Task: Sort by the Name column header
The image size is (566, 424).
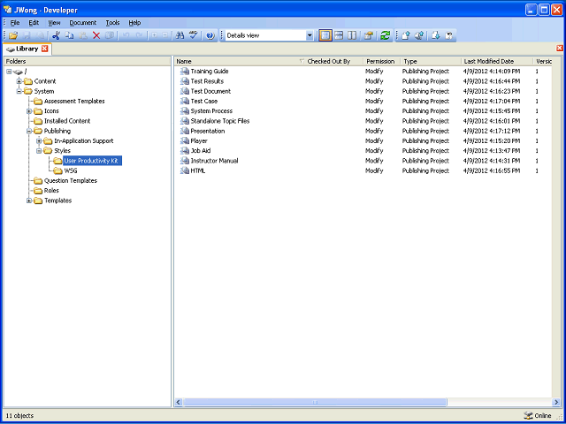Action: pos(240,61)
